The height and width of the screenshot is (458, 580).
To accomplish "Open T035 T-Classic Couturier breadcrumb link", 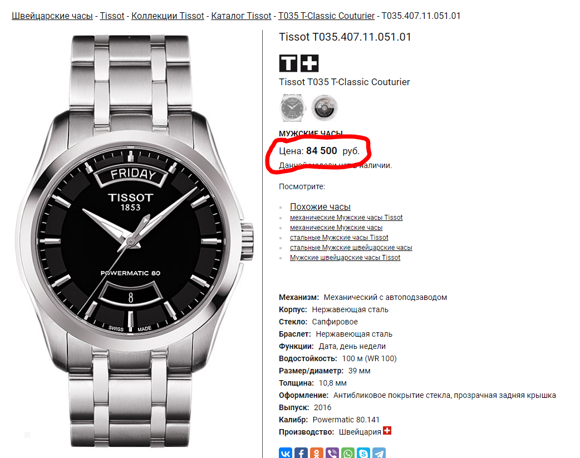I will coord(326,16).
